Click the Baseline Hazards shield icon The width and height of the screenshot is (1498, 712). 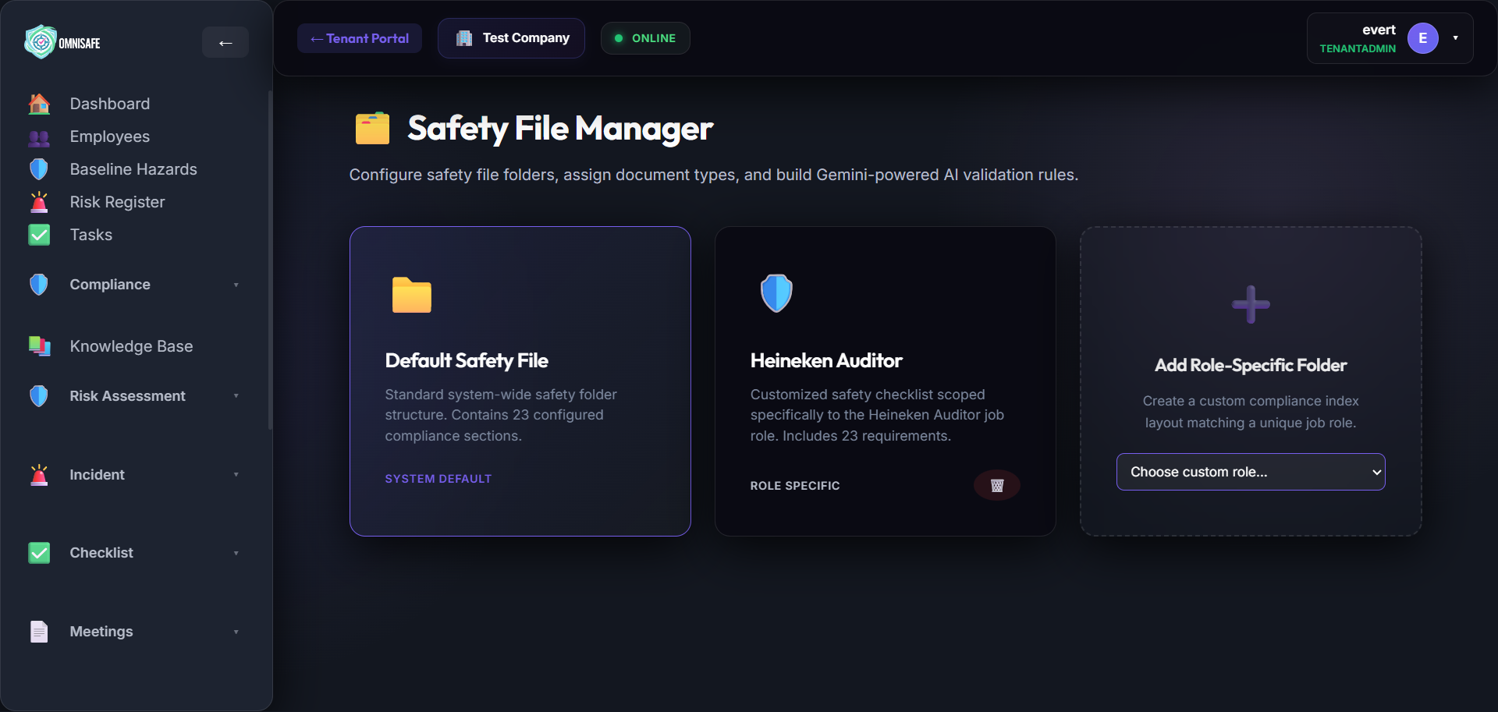(x=39, y=169)
